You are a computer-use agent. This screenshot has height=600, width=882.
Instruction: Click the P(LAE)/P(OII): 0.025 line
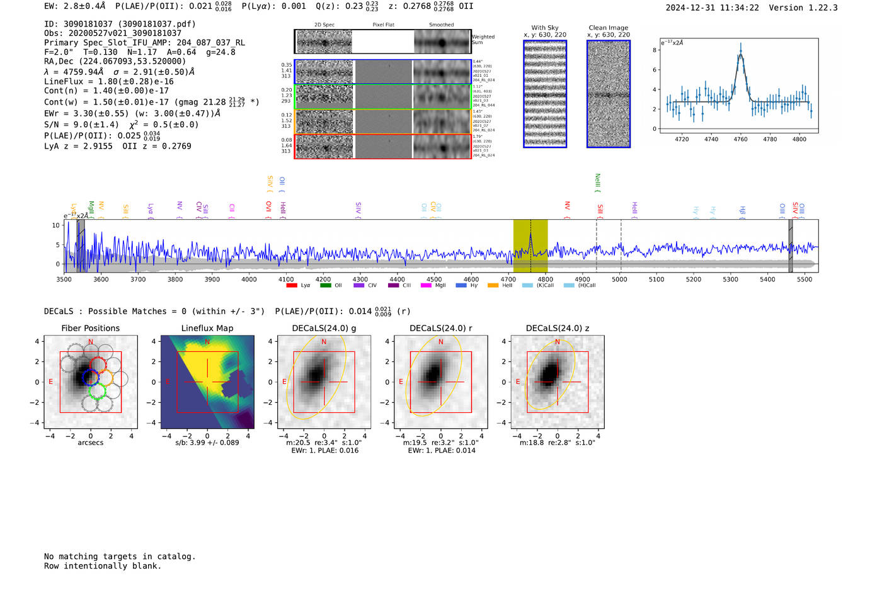coord(102,135)
